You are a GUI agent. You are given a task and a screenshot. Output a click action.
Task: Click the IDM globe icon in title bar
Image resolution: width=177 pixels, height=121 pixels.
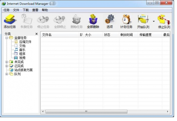click(x=4, y=4)
